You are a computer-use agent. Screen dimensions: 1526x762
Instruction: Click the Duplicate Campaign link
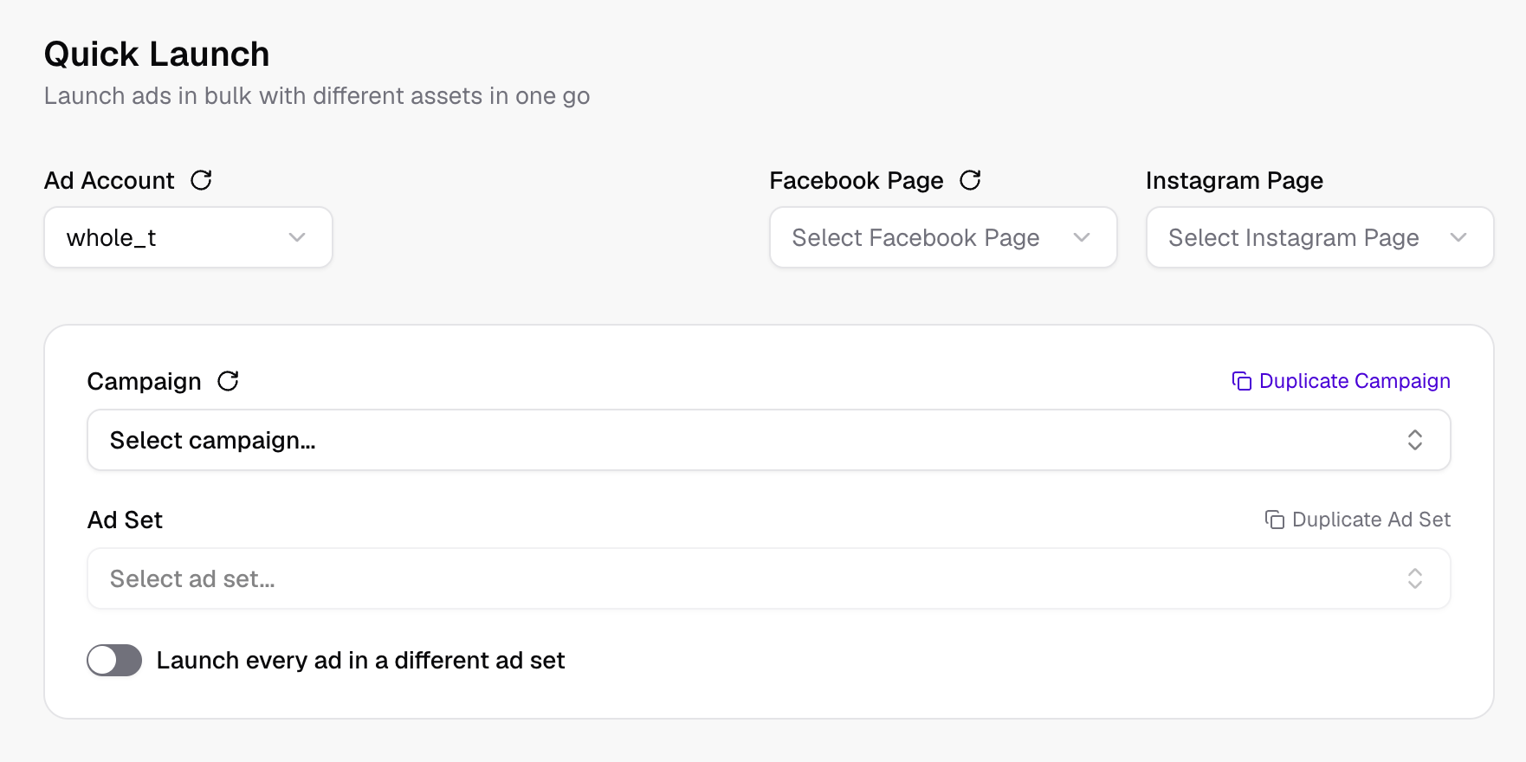coord(1341,381)
